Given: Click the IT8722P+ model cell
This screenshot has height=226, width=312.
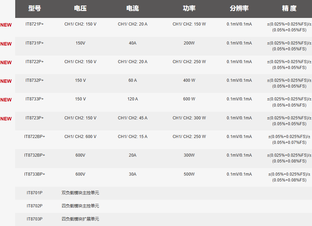Looking at the screenshot, I should tap(35, 62).
